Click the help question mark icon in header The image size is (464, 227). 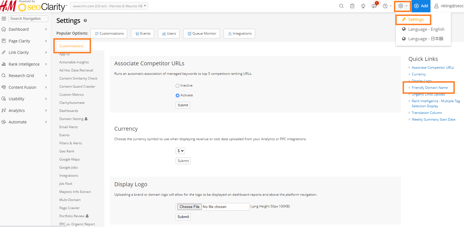point(385,6)
